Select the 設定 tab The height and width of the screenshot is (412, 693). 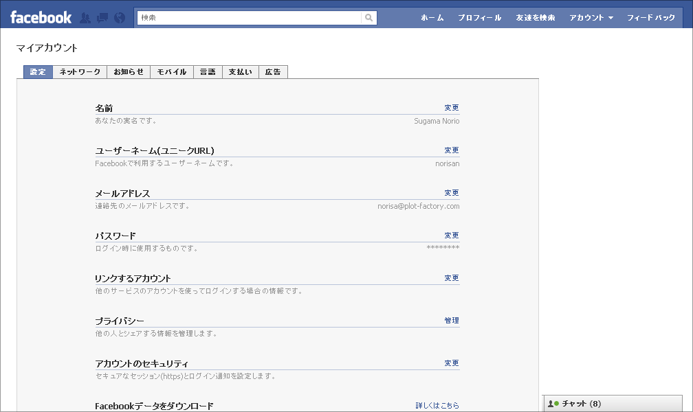[38, 72]
